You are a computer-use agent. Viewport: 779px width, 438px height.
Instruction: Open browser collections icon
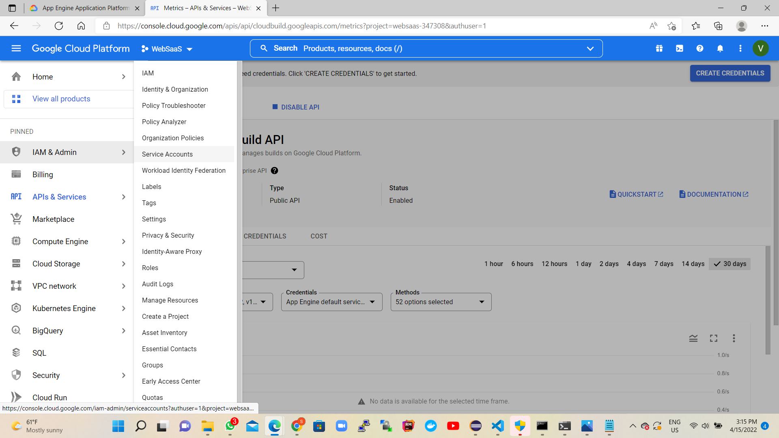[x=718, y=26]
